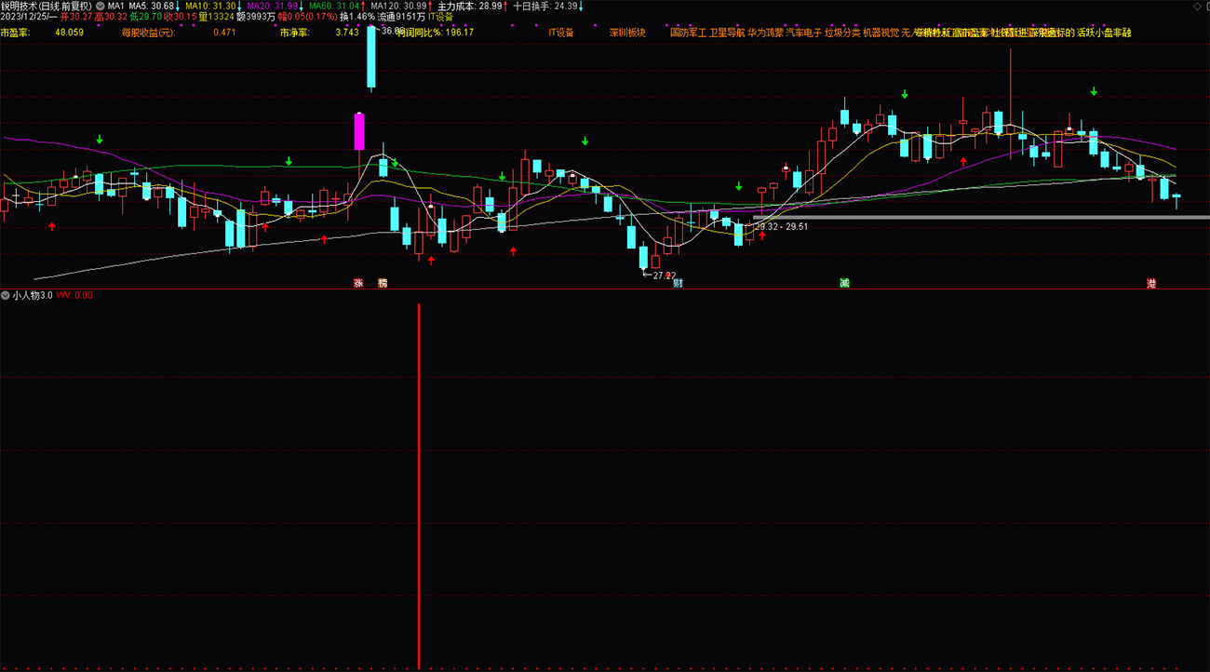This screenshot has width=1210, height=672.
Task: Open the main chart indicator settings circle icon
Action: click(x=100, y=6)
